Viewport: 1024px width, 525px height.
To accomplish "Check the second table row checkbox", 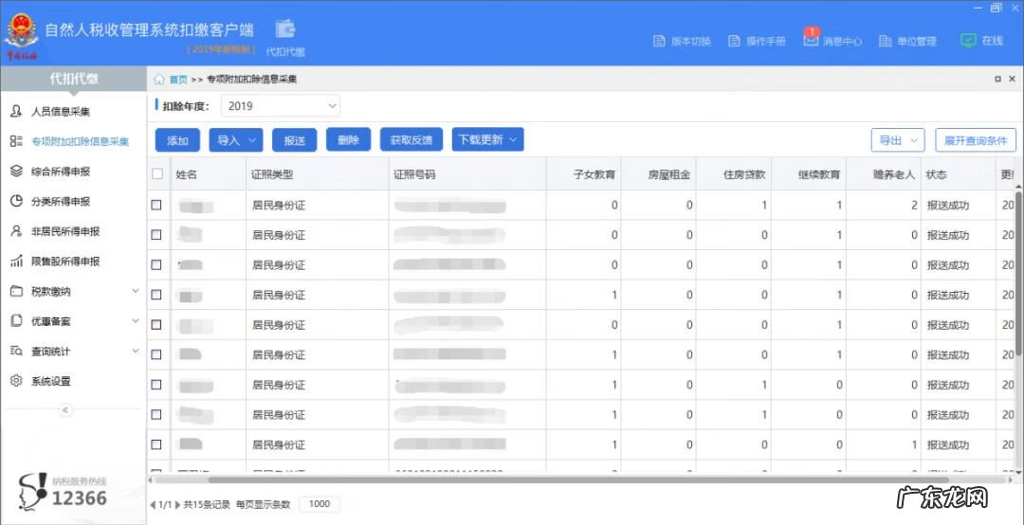I will point(156,235).
